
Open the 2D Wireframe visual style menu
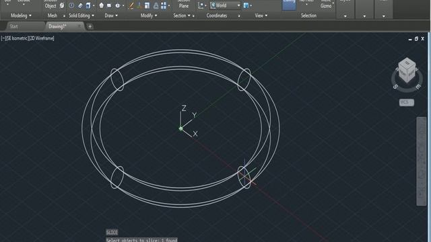(41, 38)
